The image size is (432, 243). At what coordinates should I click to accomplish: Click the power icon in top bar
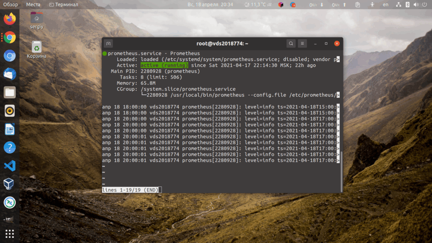coord(424,5)
